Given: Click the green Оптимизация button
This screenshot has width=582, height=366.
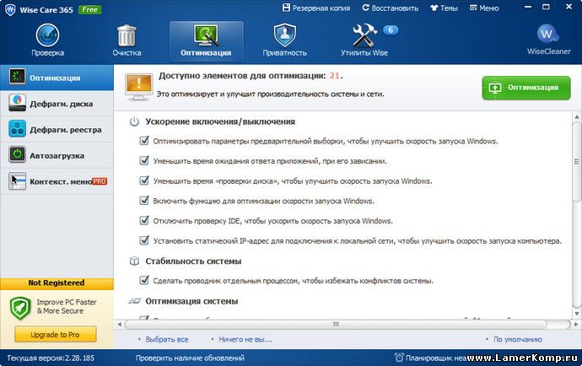Looking at the screenshot, I should [x=526, y=88].
